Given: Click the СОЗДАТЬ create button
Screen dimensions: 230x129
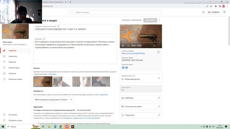Looking at the screenshot, I should (214, 12).
